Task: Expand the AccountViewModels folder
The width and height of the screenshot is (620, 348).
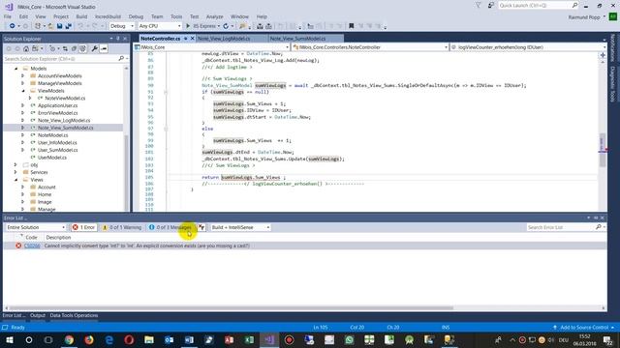Action: click(23, 75)
